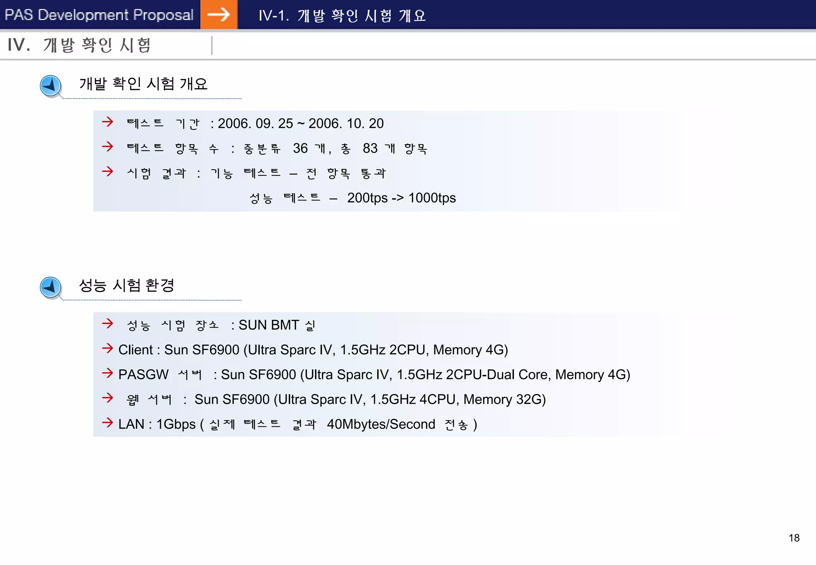Click the red arrow bullet before PASGW 서버
The image size is (816, 565).
pos(108,373)
